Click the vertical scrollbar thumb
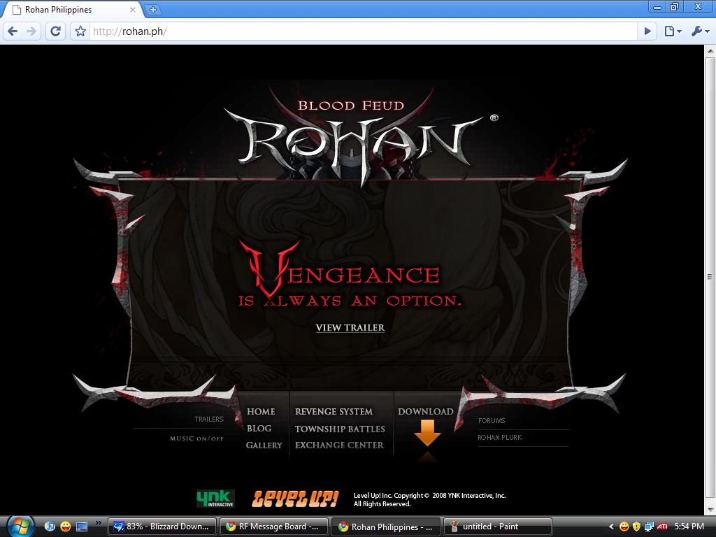Screen dimensions: 716x537 (x=710, y=277)
